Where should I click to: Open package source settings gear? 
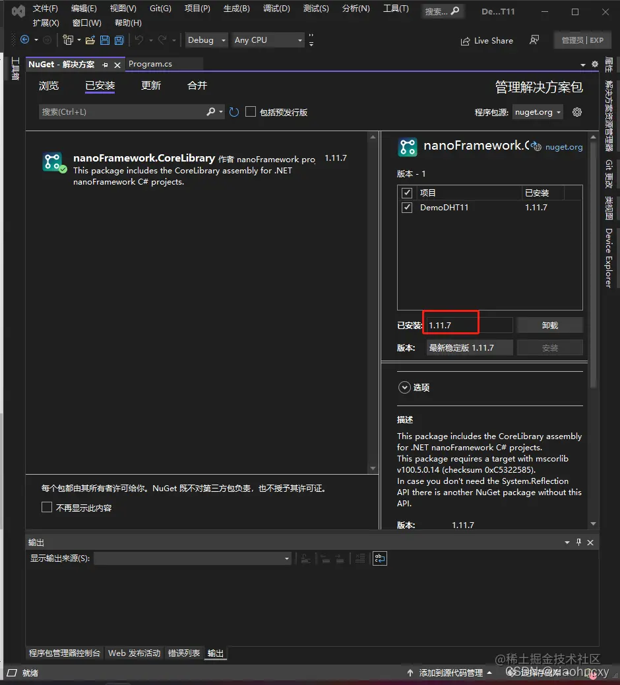[x=577, y=112]
